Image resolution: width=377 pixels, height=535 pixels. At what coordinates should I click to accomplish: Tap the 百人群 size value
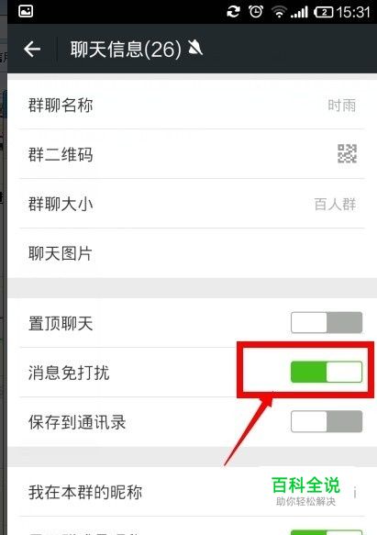335,205
